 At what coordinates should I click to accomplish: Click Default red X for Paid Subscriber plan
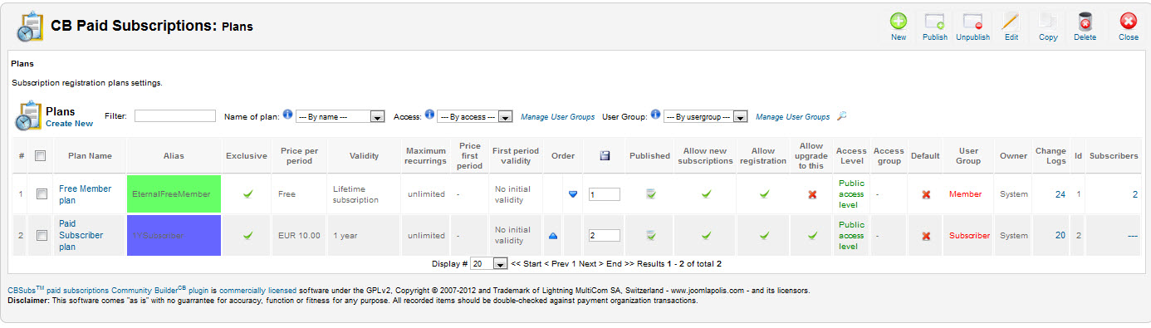[926, 236]
